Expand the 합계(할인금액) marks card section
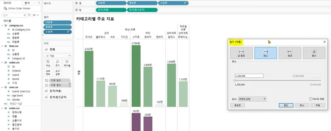 (x=58, y=97)
